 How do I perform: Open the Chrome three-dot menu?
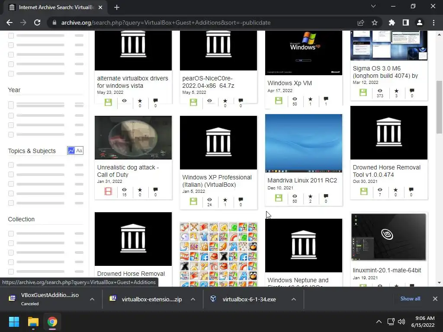coord(433,22)
